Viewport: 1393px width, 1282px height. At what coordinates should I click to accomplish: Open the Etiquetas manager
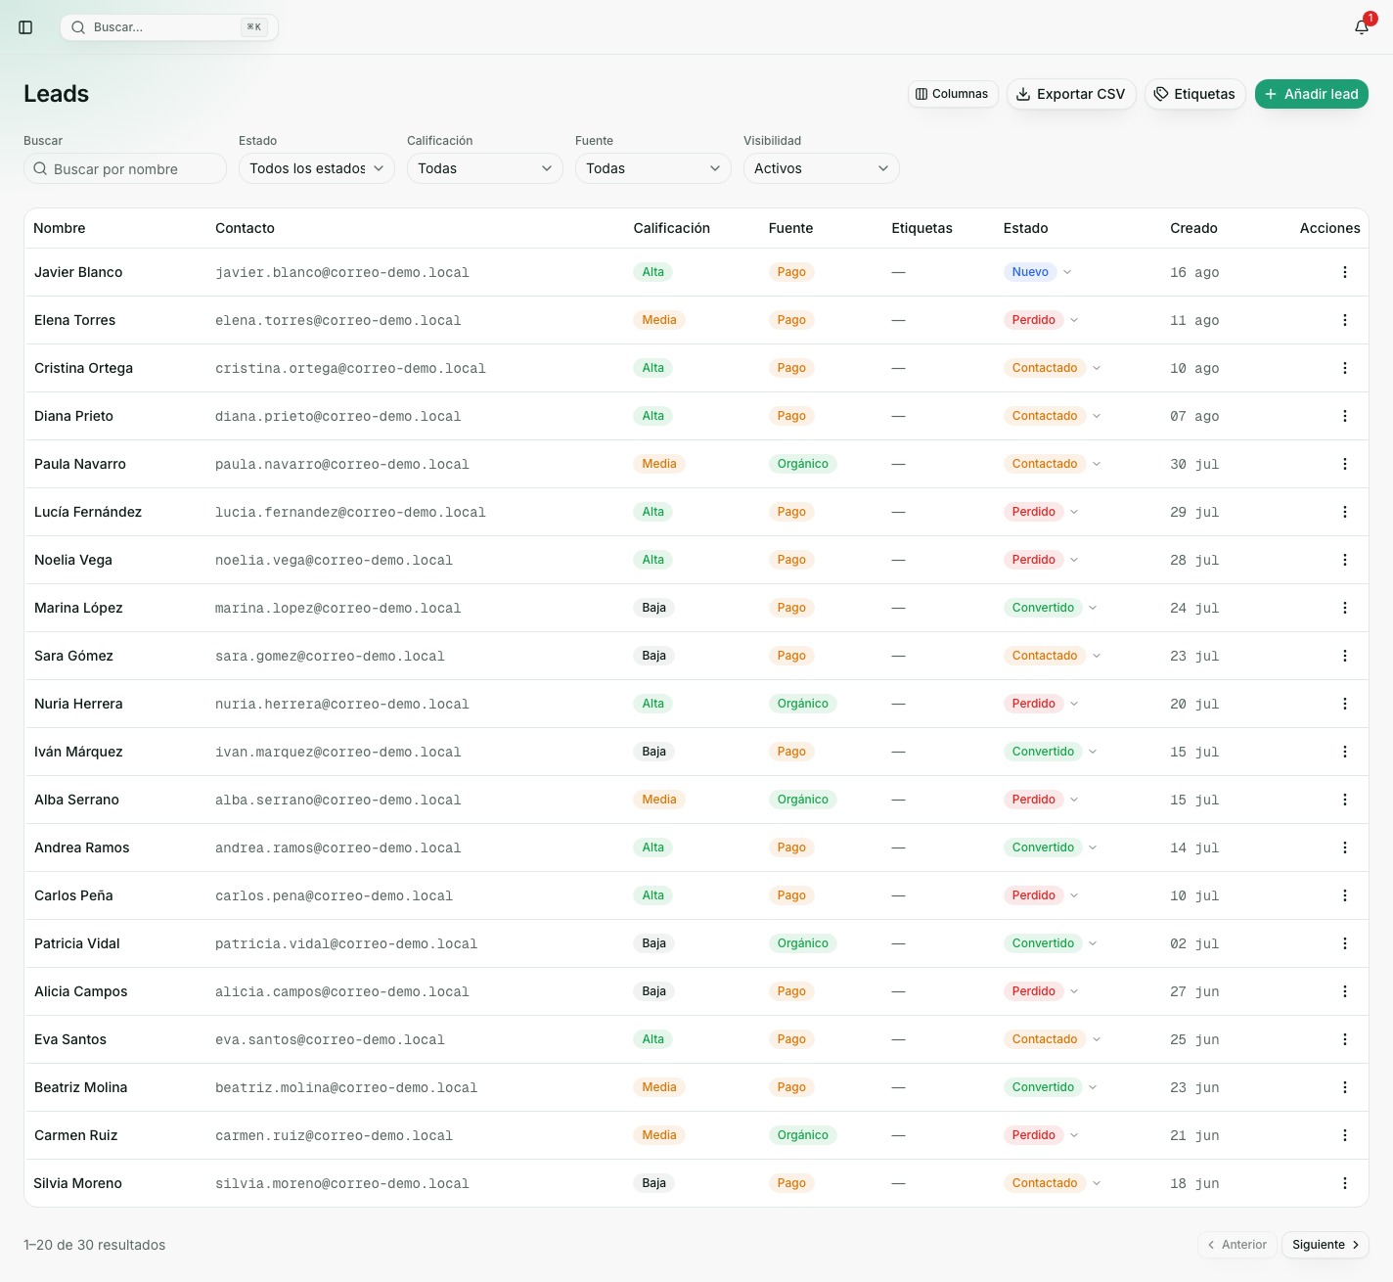[x=1194, y=94]
